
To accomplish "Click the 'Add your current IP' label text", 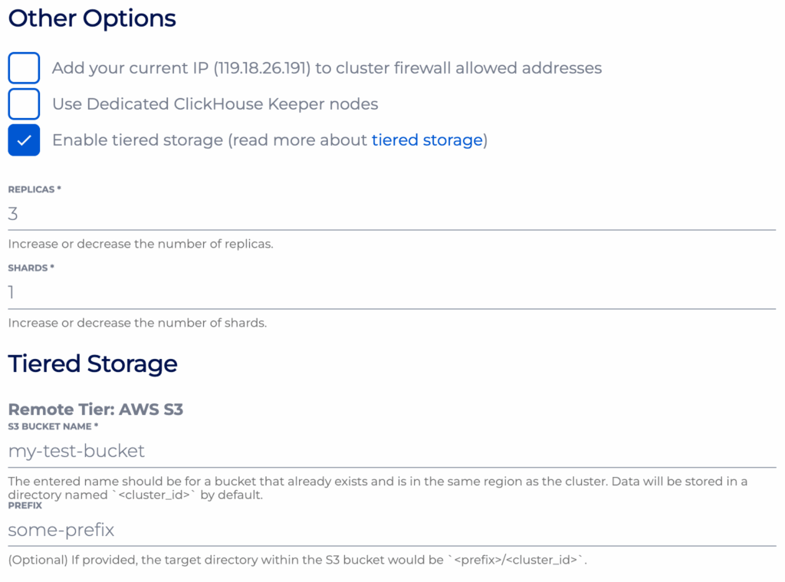I will (x=327, y=68).
